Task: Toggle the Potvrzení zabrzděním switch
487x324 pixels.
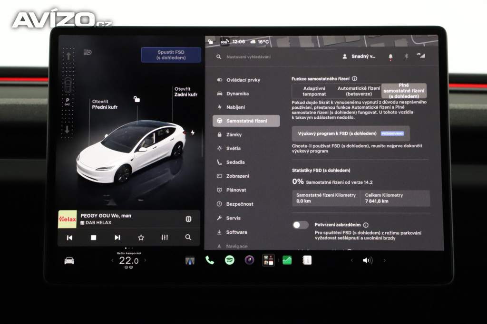Action: tap(301, 225)
